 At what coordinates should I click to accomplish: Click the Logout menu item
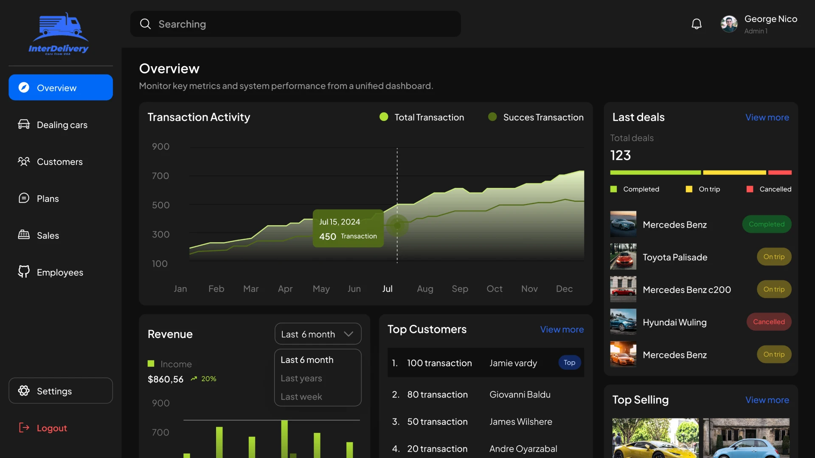51,428
